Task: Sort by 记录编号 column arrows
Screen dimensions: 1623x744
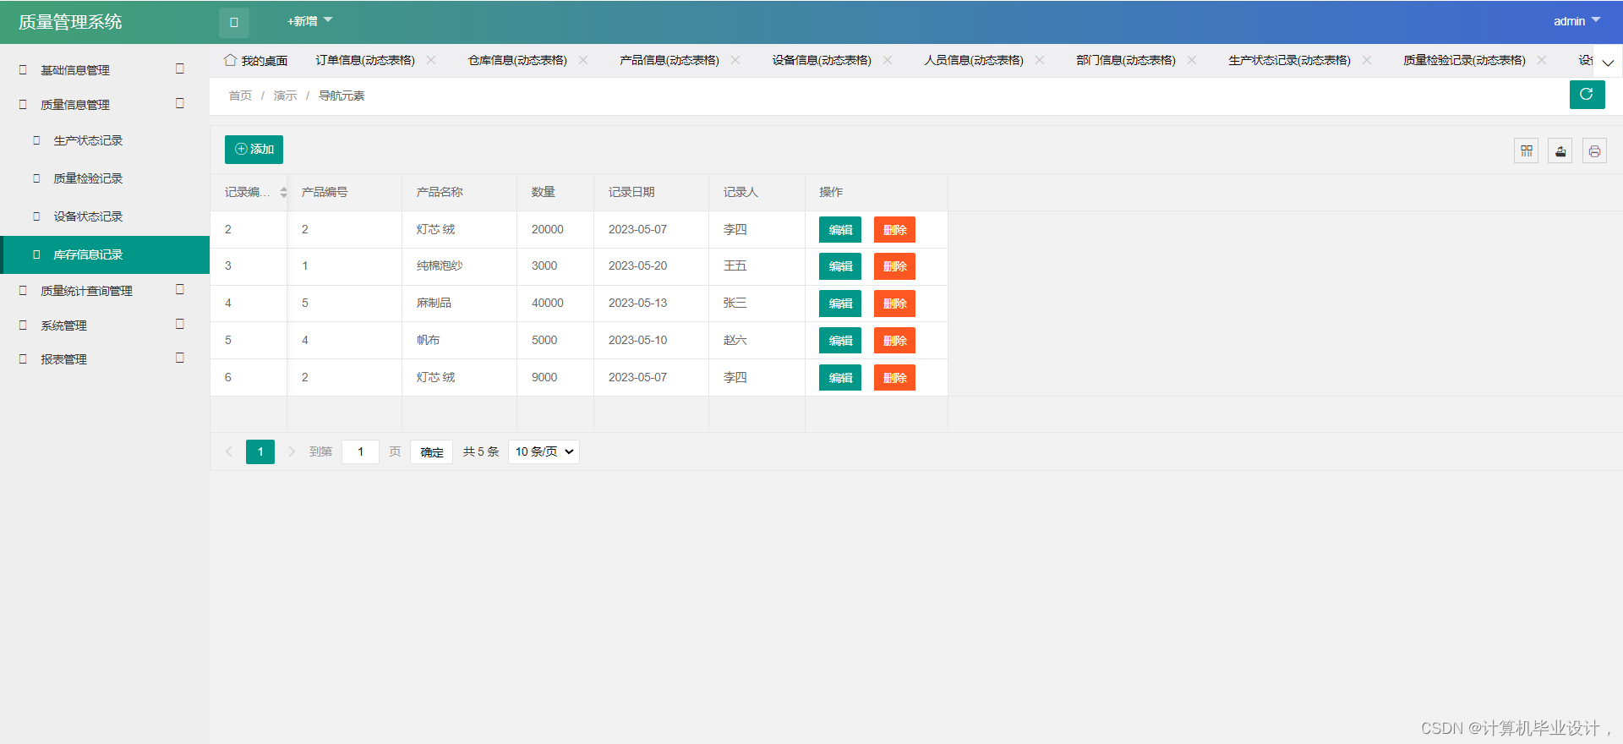Action: pos(283,193)
